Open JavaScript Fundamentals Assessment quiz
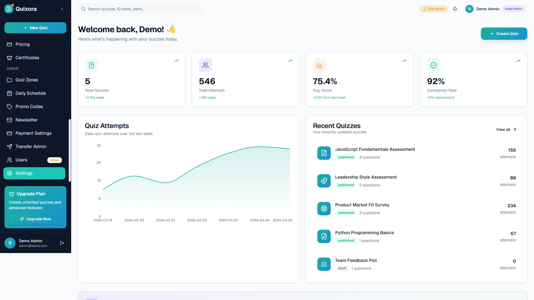Viewport: 534px width, 300px height. pos(417,153)
